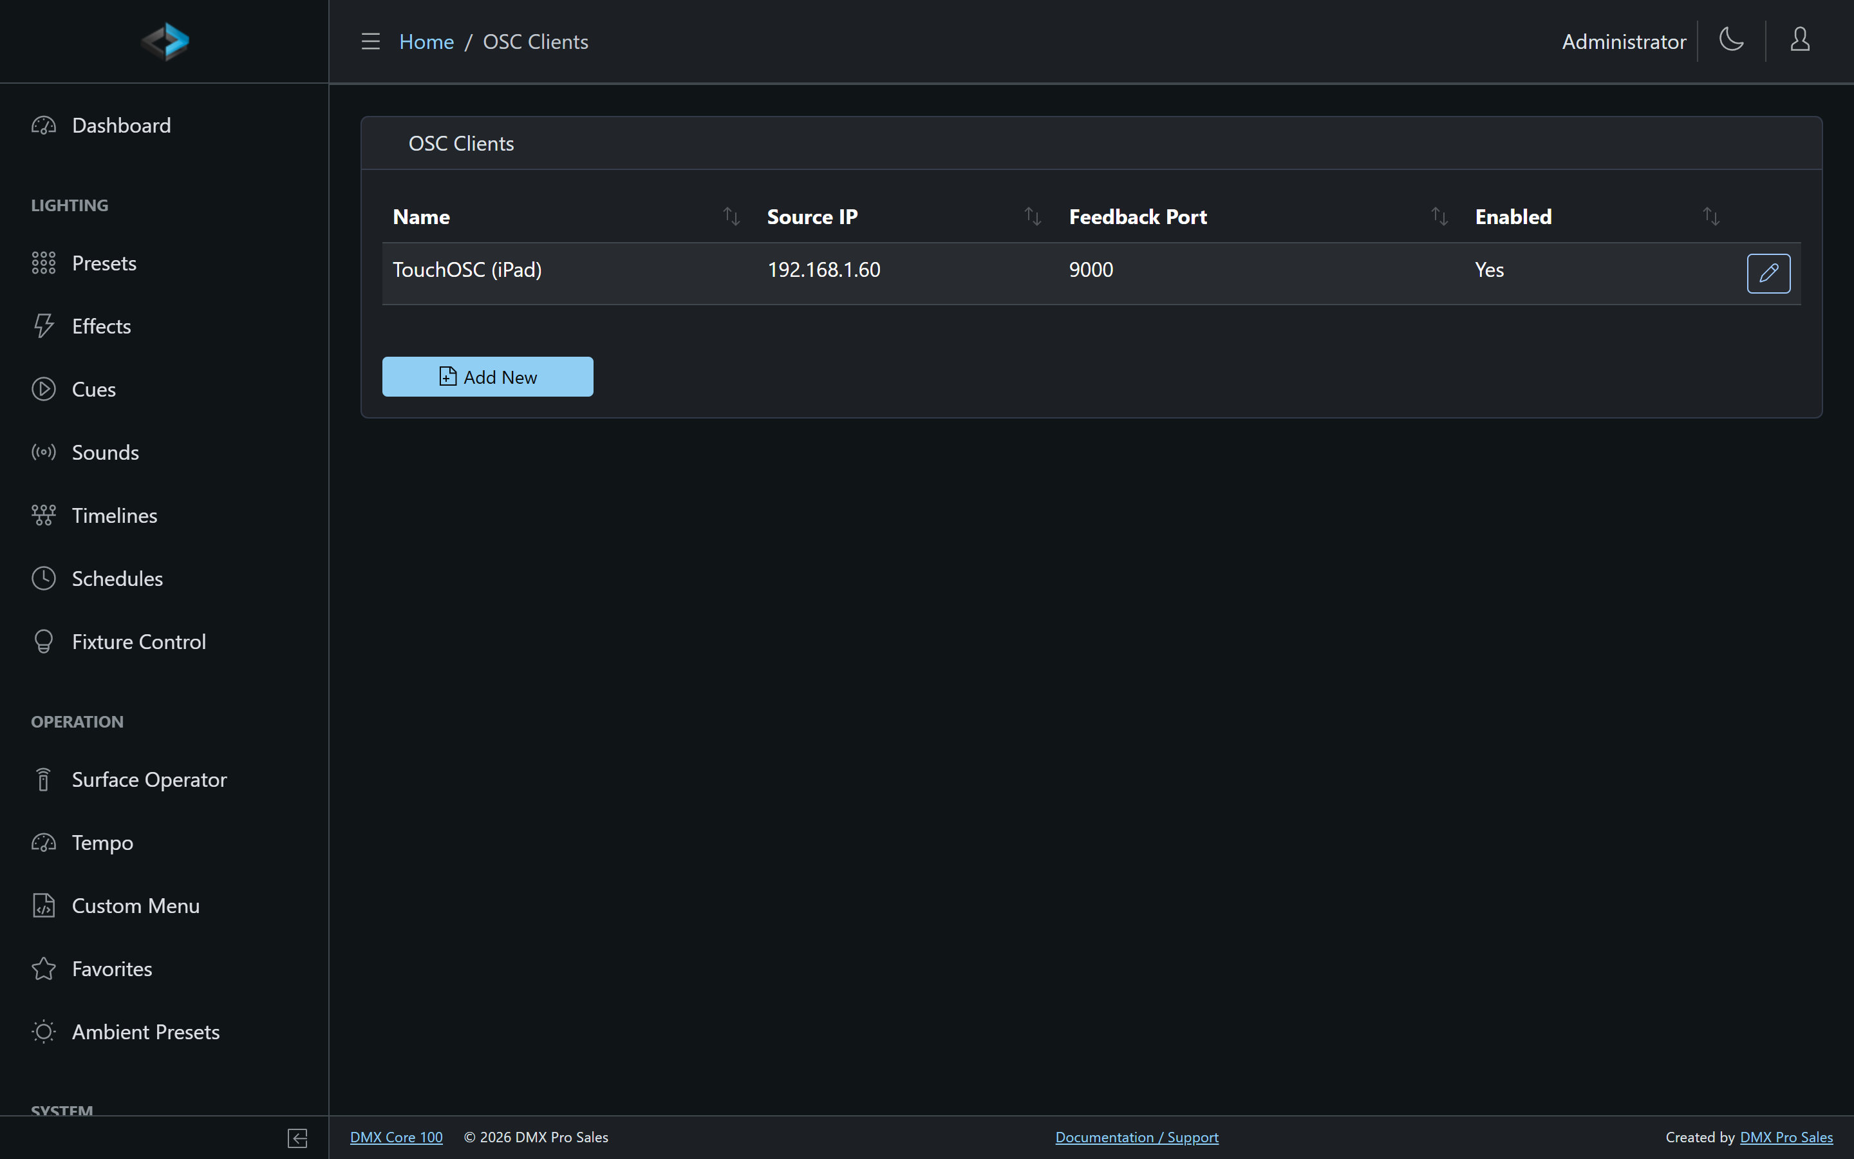Sort table by Feedback Port arrows
The width and height of the screenshot is (1854, 1159).
(x=1439, y=217)
